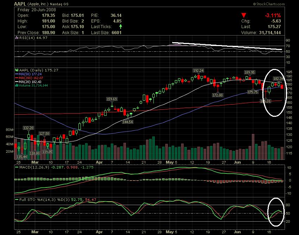Screen dimensions: 299x235
Task: Click the High price value 181.00
Action: [x=49, y=21]
